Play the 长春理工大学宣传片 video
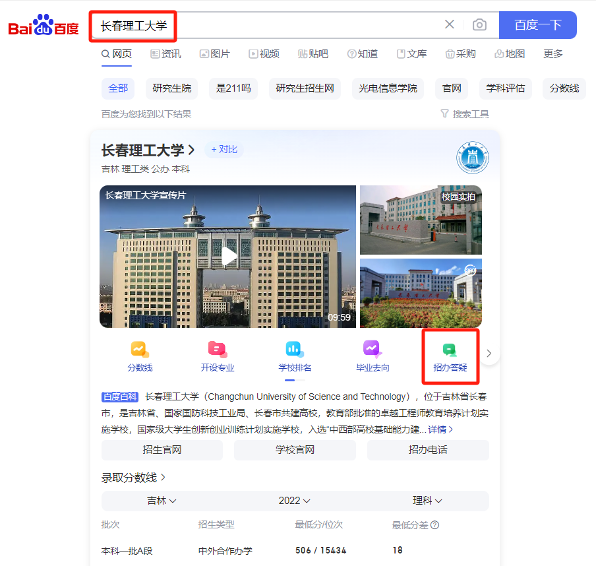The image size is (596, 566). click(x=228, y=257)
